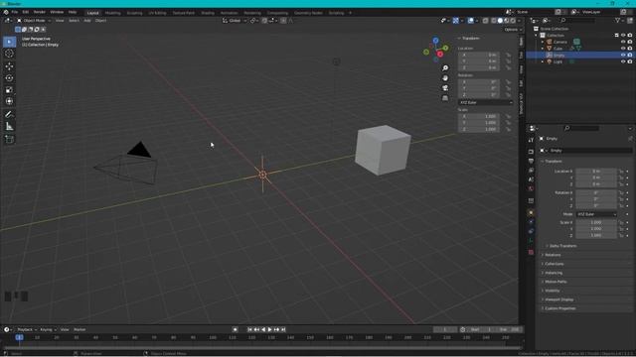The width and height of the screenshot is (636, 357).
Task: Pick the Scale tool
Action: click(9, 89)
